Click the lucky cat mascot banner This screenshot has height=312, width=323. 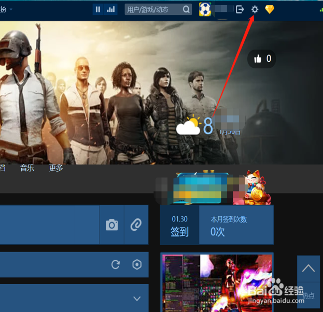(x=257, y=187)
